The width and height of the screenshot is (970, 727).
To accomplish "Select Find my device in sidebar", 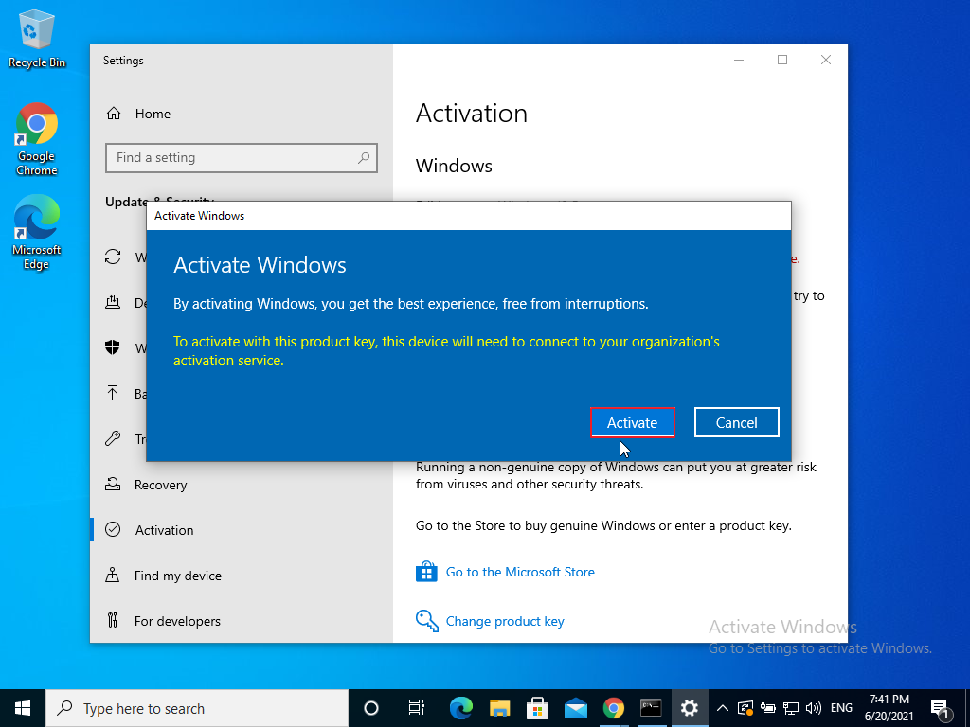I will click(177, 576).
